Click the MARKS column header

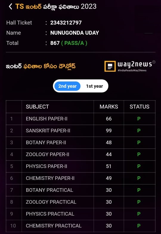pyautogui.click(x=109, y=107)
